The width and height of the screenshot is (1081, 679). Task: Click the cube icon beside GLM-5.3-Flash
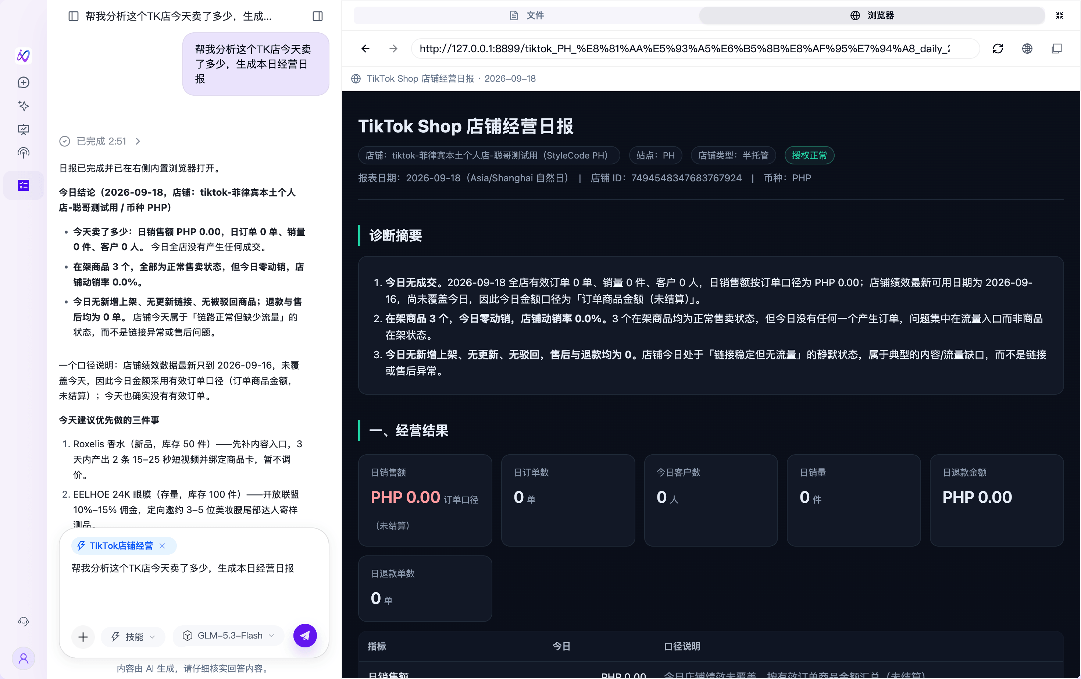(x=188, y=636)
